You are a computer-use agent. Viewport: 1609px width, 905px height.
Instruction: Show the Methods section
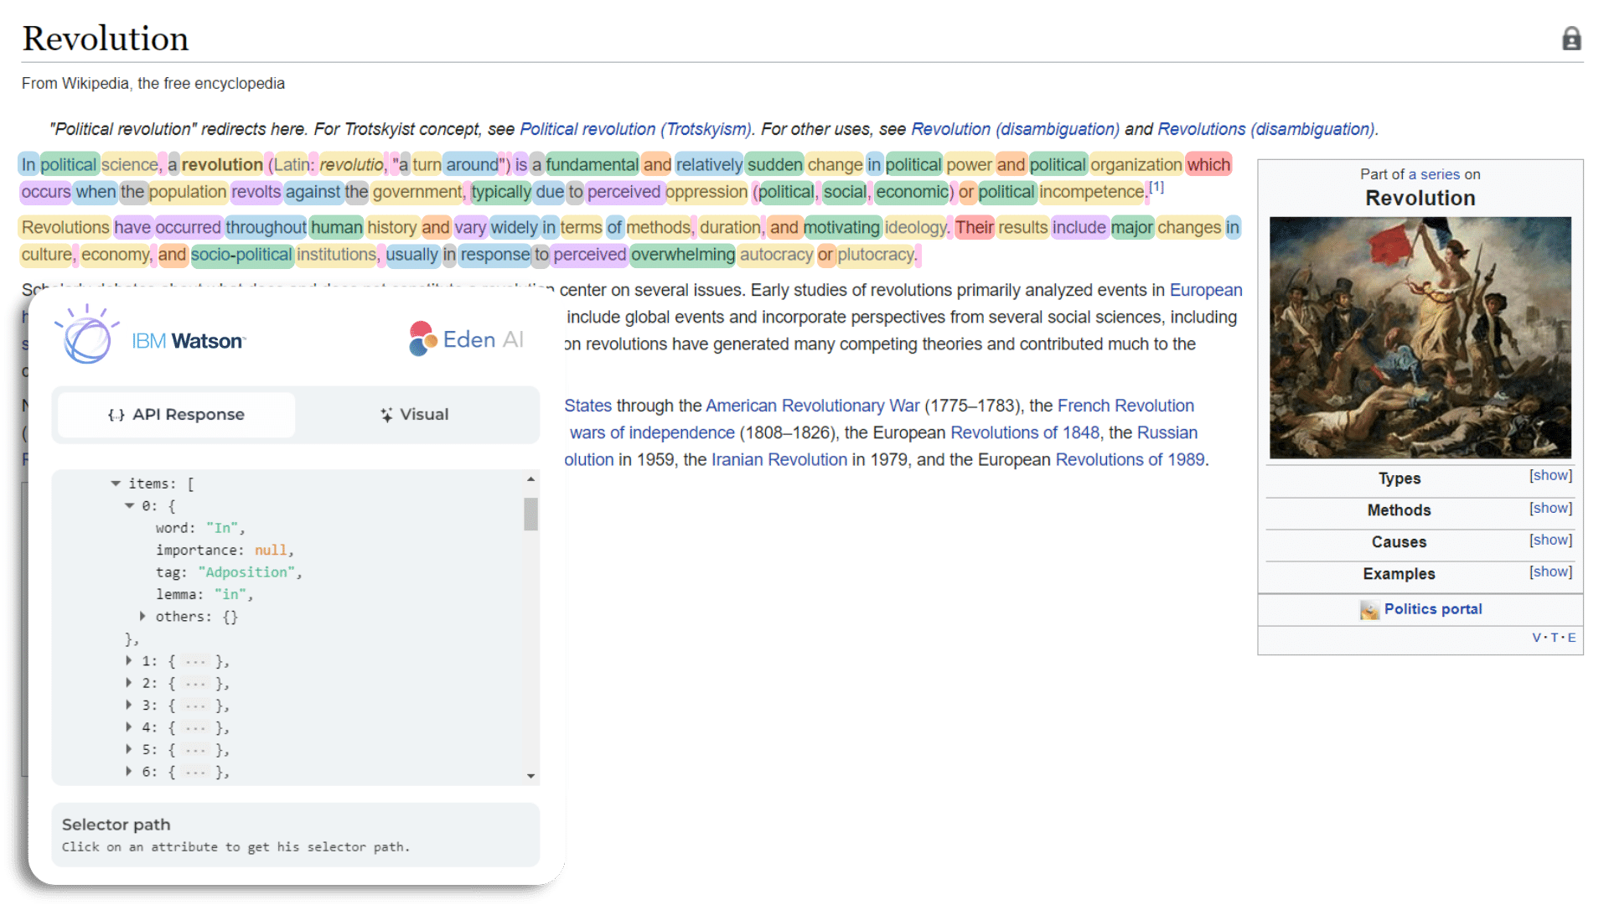(x=1550, y=508)
